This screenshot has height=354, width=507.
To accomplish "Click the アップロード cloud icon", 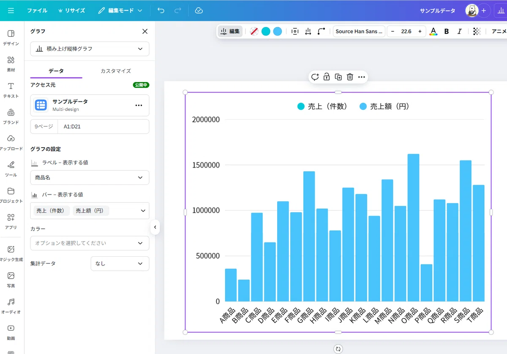I will (11, 138).
